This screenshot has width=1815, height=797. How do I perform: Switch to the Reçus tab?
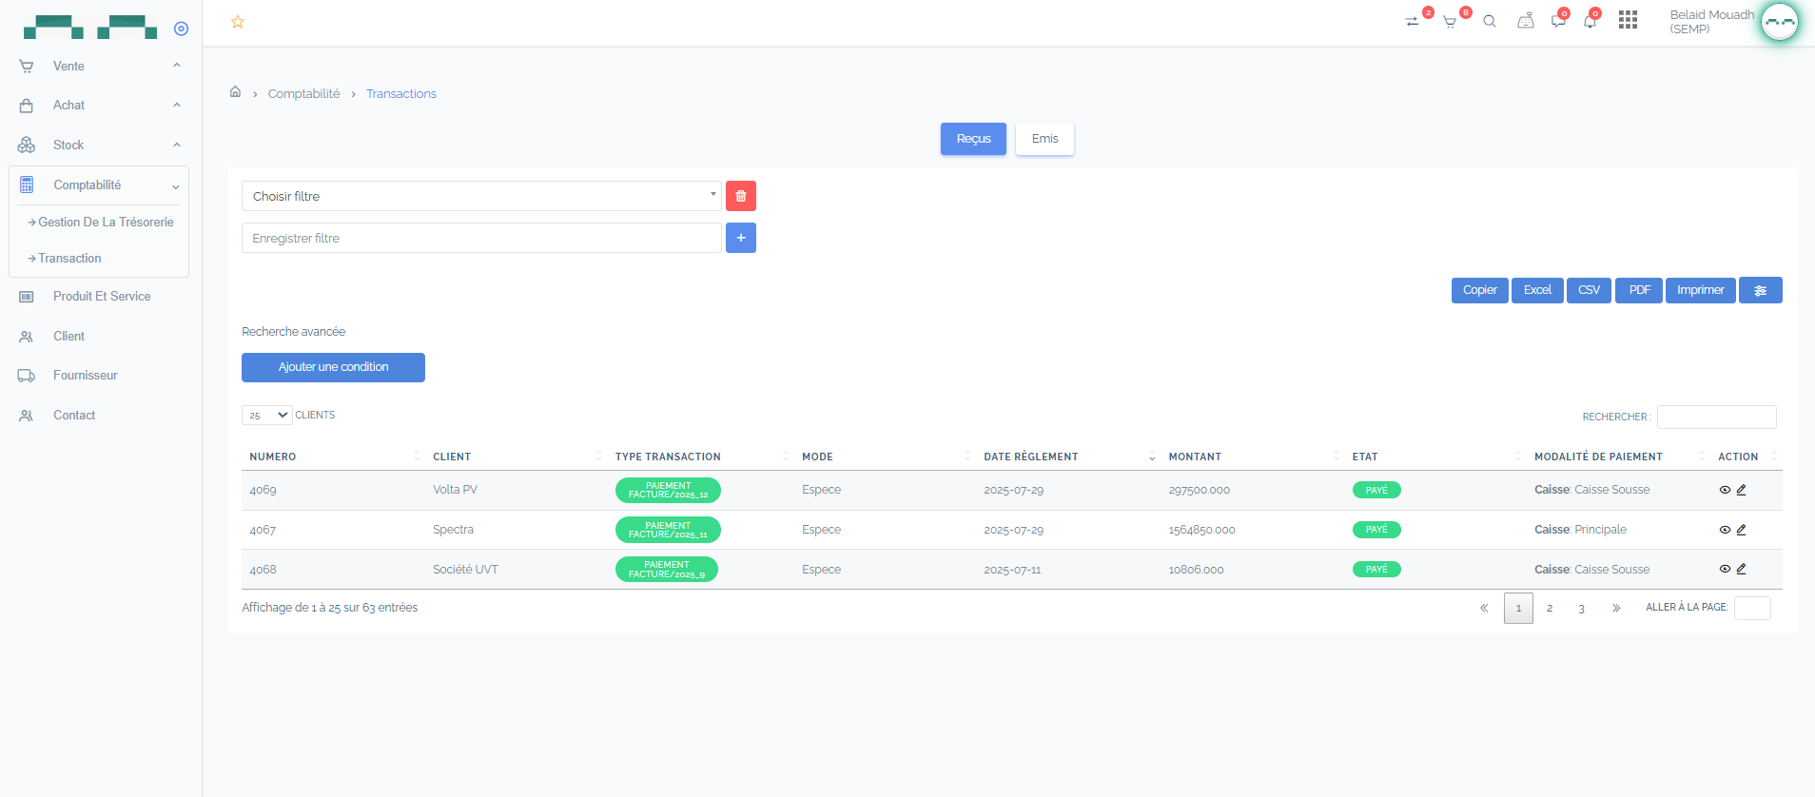coord(973,139)
